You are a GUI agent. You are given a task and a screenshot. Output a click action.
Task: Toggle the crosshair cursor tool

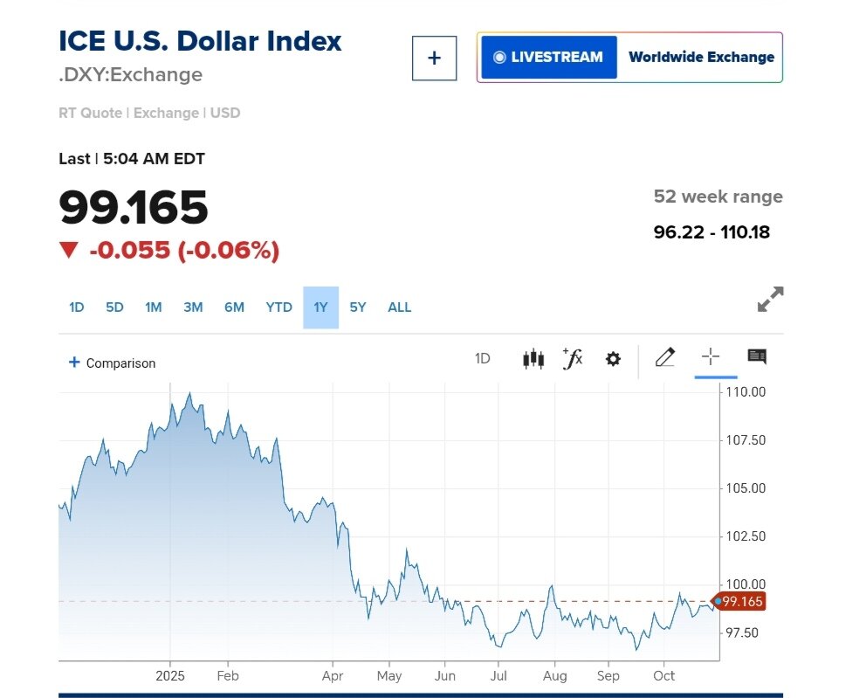(x=711, y=356)
